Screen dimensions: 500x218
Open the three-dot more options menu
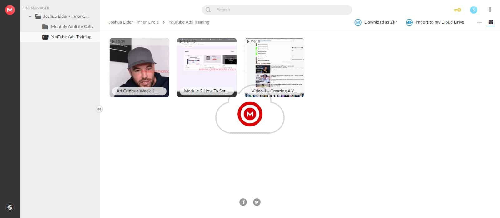coord(490,10)
